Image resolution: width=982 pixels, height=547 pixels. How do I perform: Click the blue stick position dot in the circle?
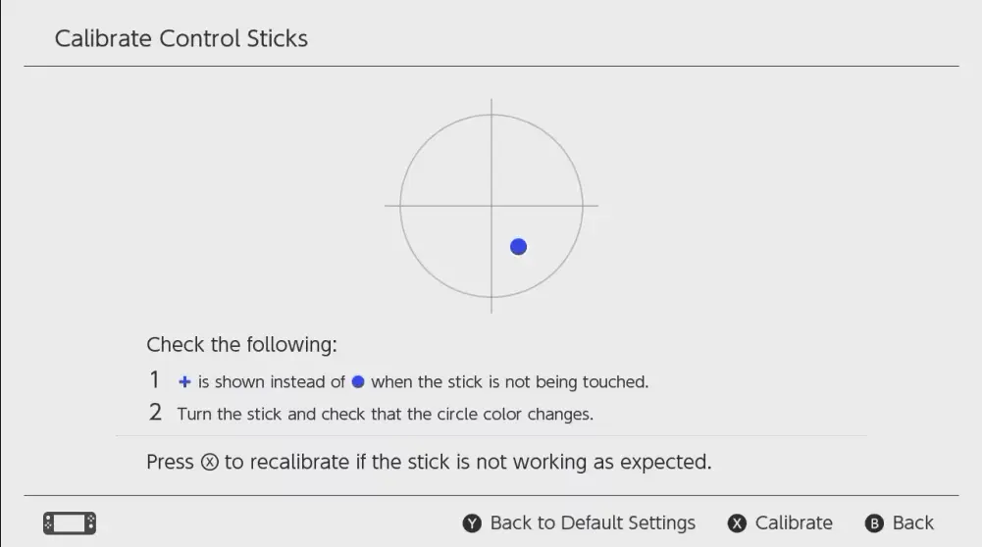[519, 247]
